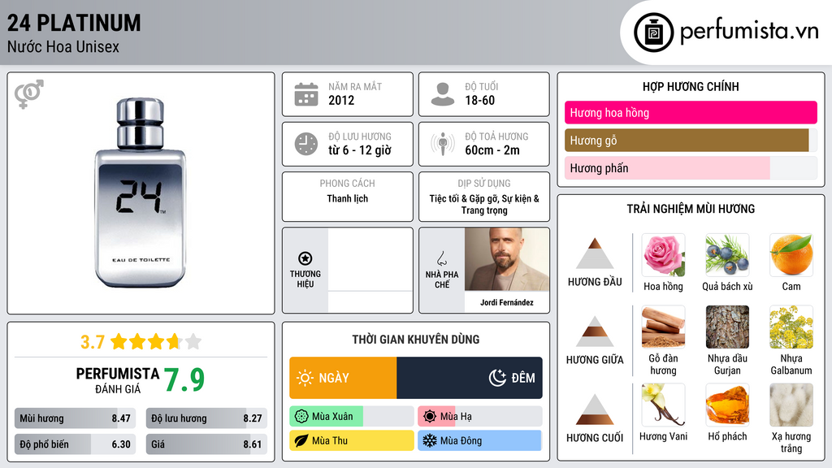Click the green 7.9 Perfumista score
This screenshot has height=468, width=832.
184,379
